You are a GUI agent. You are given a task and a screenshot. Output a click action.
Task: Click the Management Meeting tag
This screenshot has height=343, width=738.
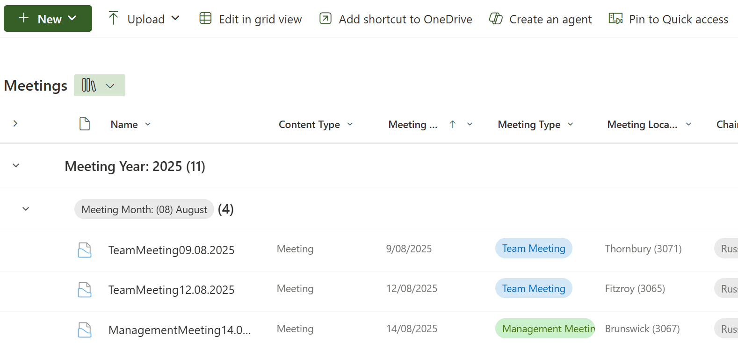point(545,329)
